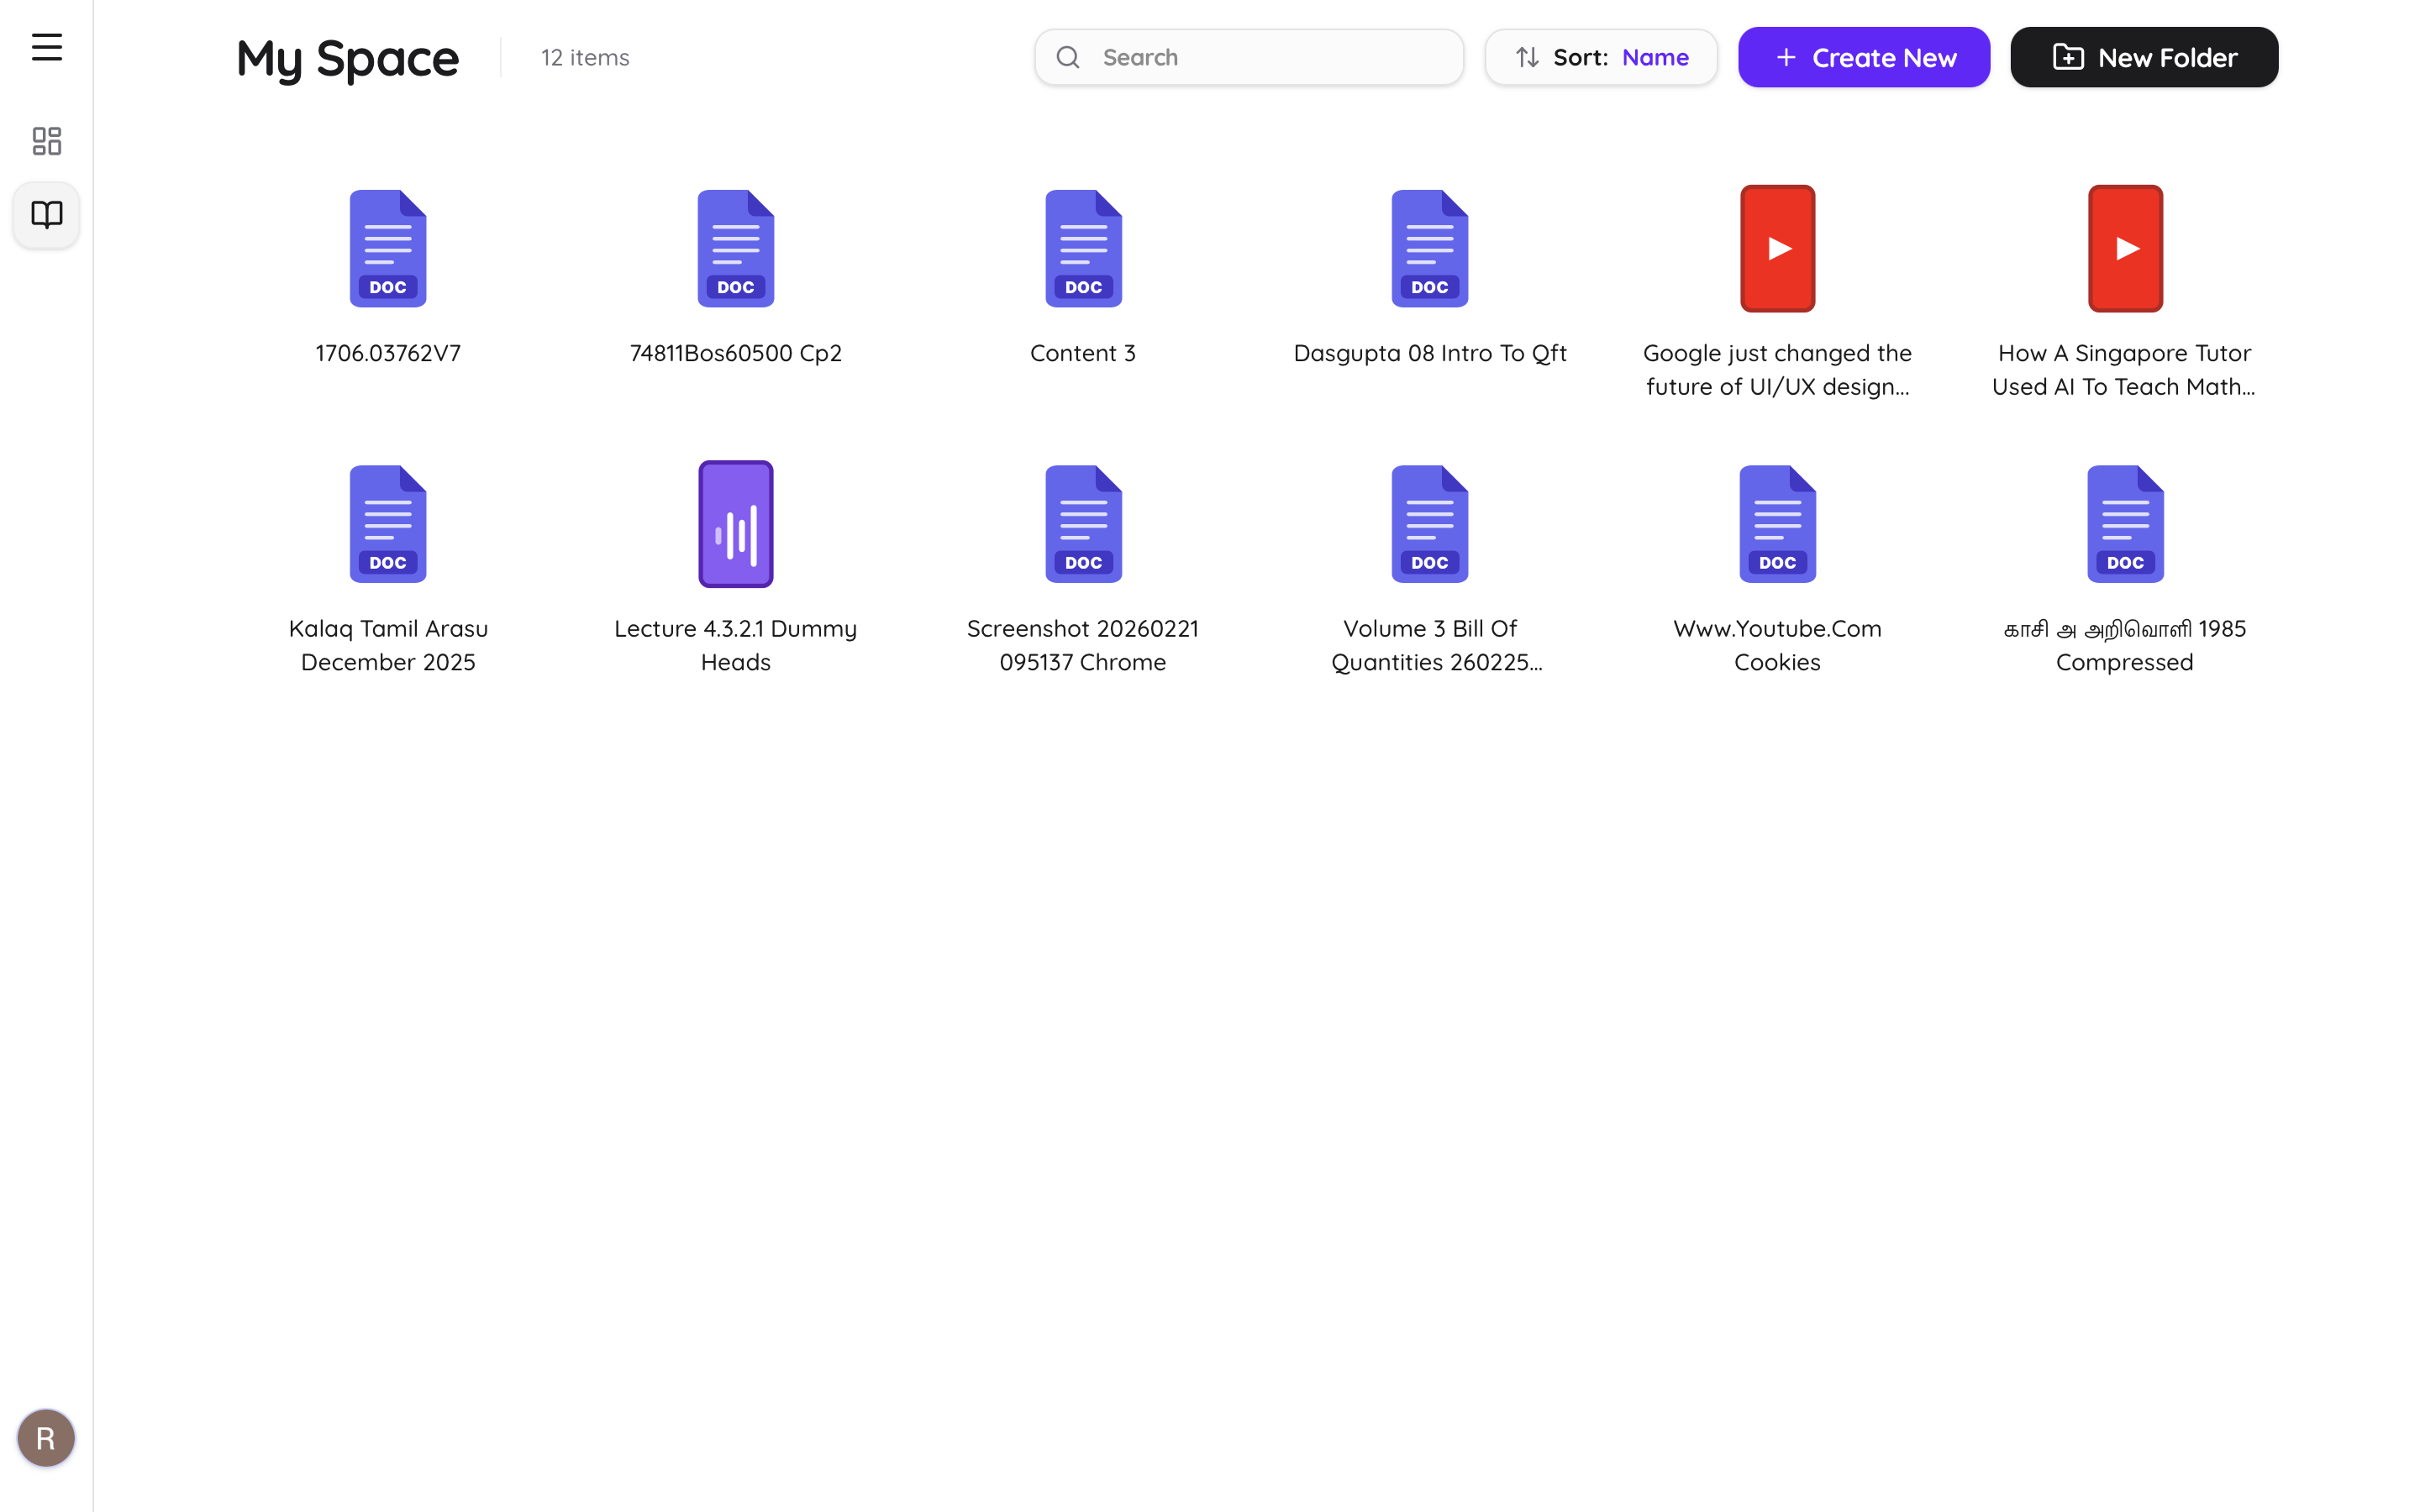Switch to grid dashboard view
Image resolution: width=2420 pixels, height=1512 pixels.
tap(46, 140)
